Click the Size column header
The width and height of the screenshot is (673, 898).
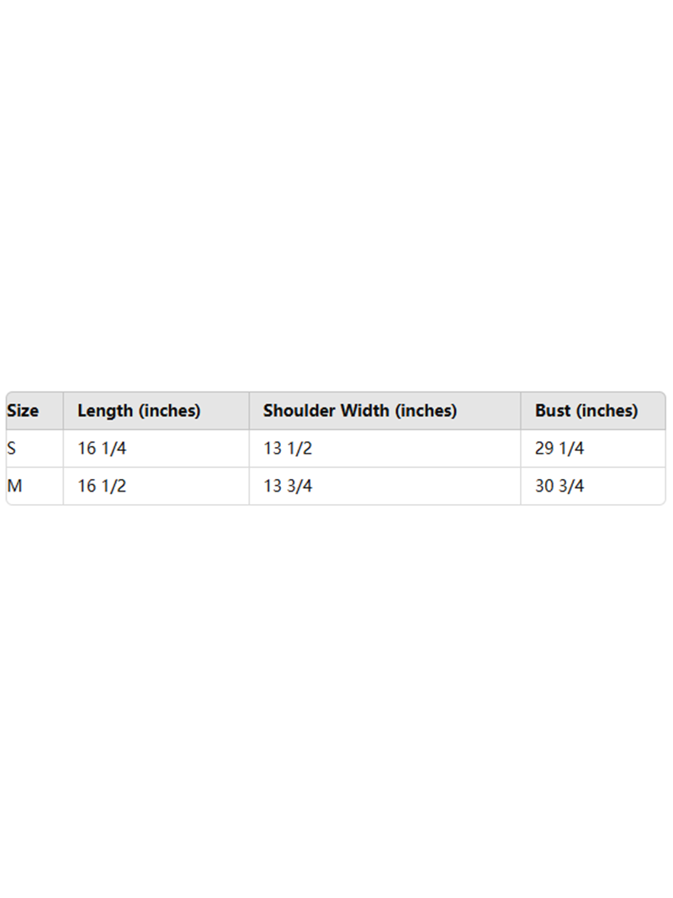[23, 411]
